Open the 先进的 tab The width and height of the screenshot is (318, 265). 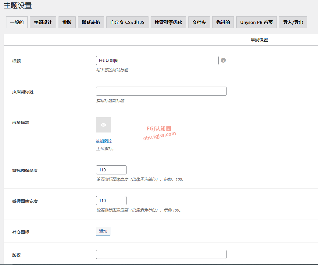[223, 22]
